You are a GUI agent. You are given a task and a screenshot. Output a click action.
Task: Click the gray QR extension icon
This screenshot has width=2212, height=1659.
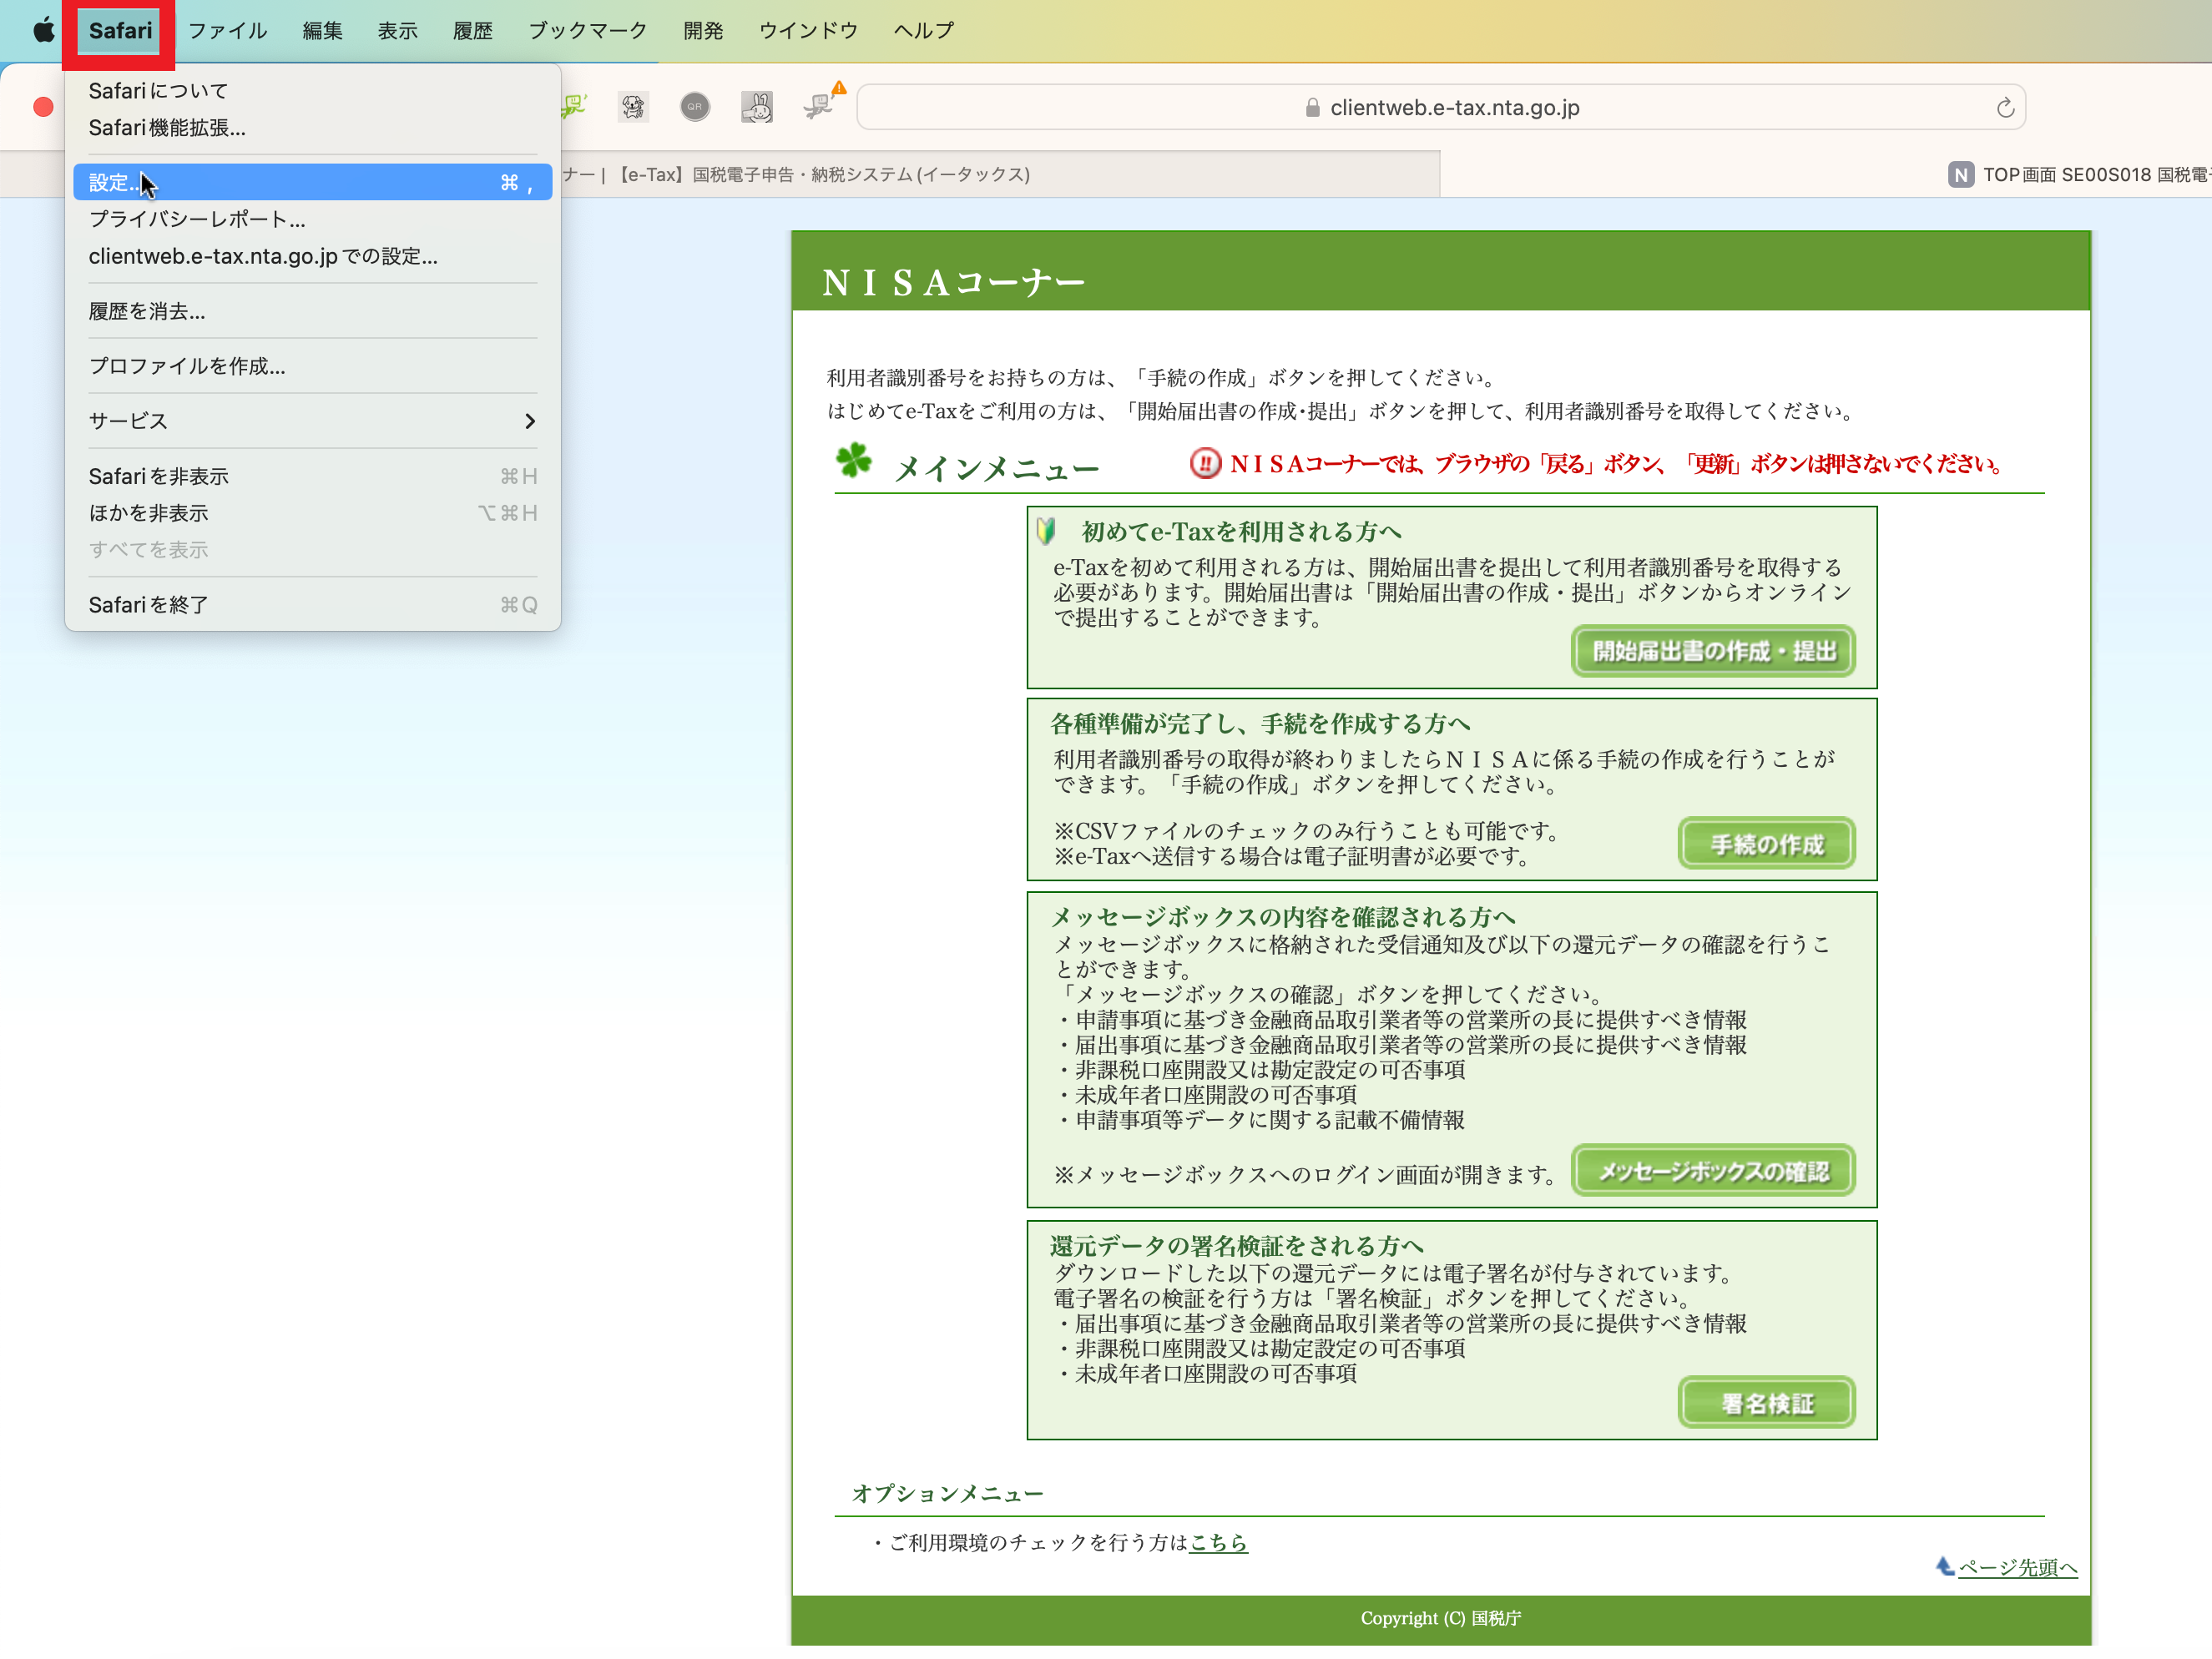point(695,107)
